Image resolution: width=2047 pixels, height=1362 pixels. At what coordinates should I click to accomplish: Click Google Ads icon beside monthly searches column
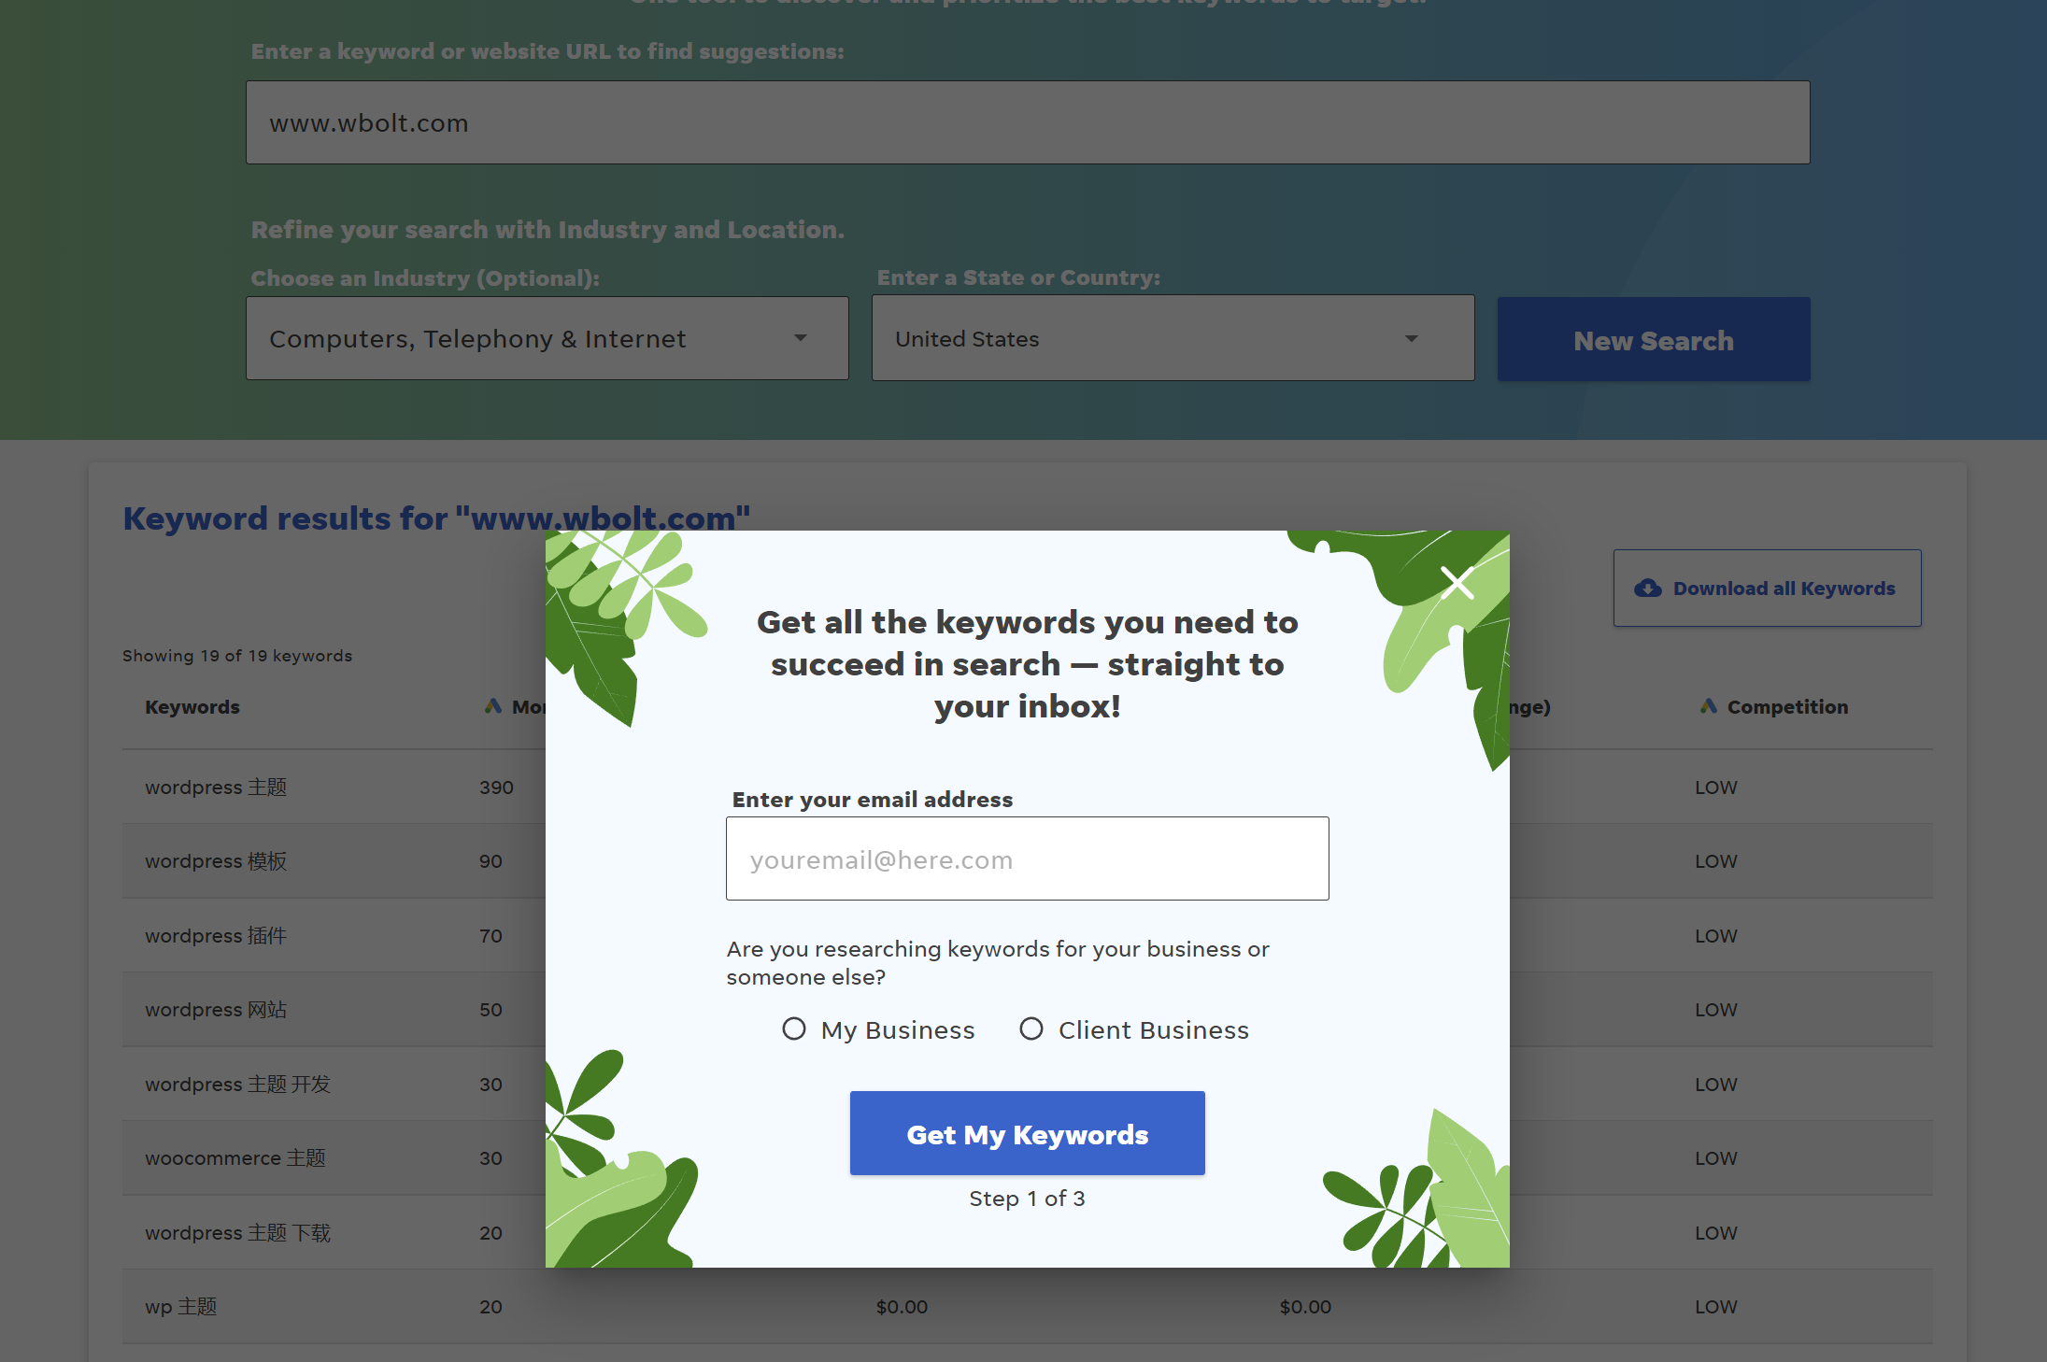493,706
